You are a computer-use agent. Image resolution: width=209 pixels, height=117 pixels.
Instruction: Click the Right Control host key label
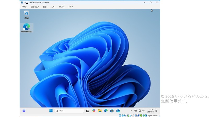(x=153, y=115)
